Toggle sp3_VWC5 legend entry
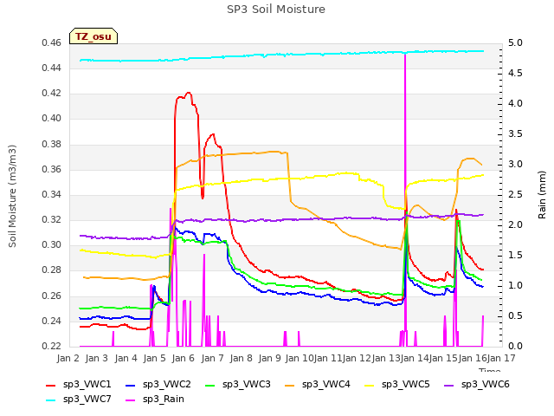Viewport: 554px width, 416px height. click(x=397, y=385)
